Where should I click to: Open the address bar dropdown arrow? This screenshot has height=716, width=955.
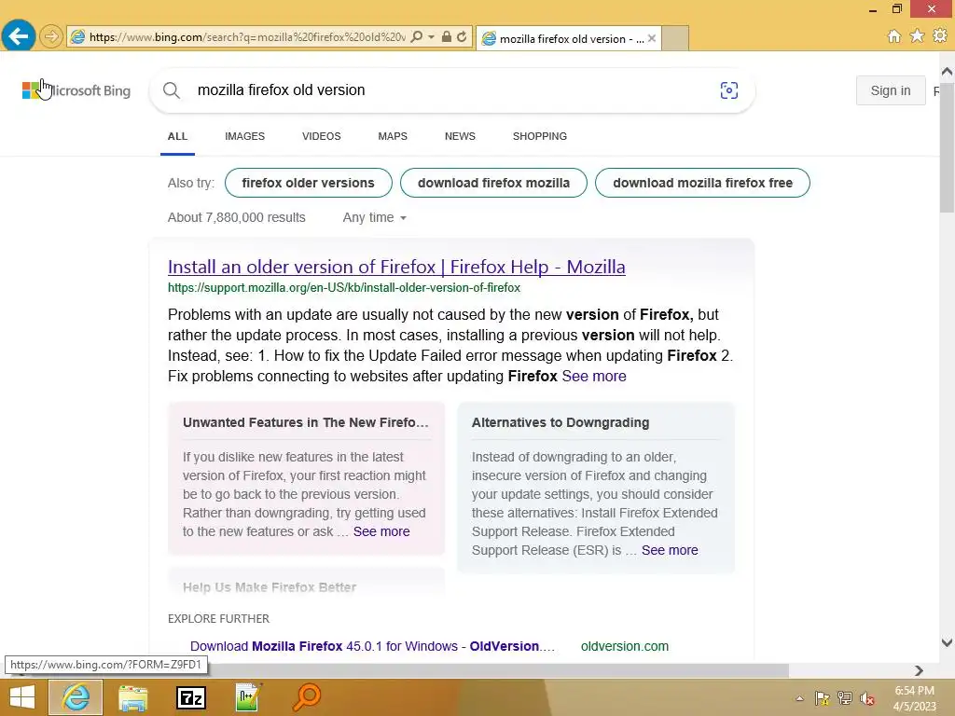click(431, 37)
